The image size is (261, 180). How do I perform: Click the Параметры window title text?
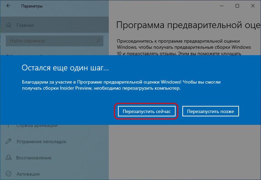tap(32, 6)
